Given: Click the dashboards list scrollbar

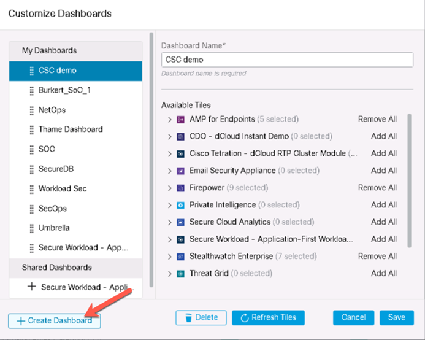Looking at the screenshot, I should pos(151,160).
